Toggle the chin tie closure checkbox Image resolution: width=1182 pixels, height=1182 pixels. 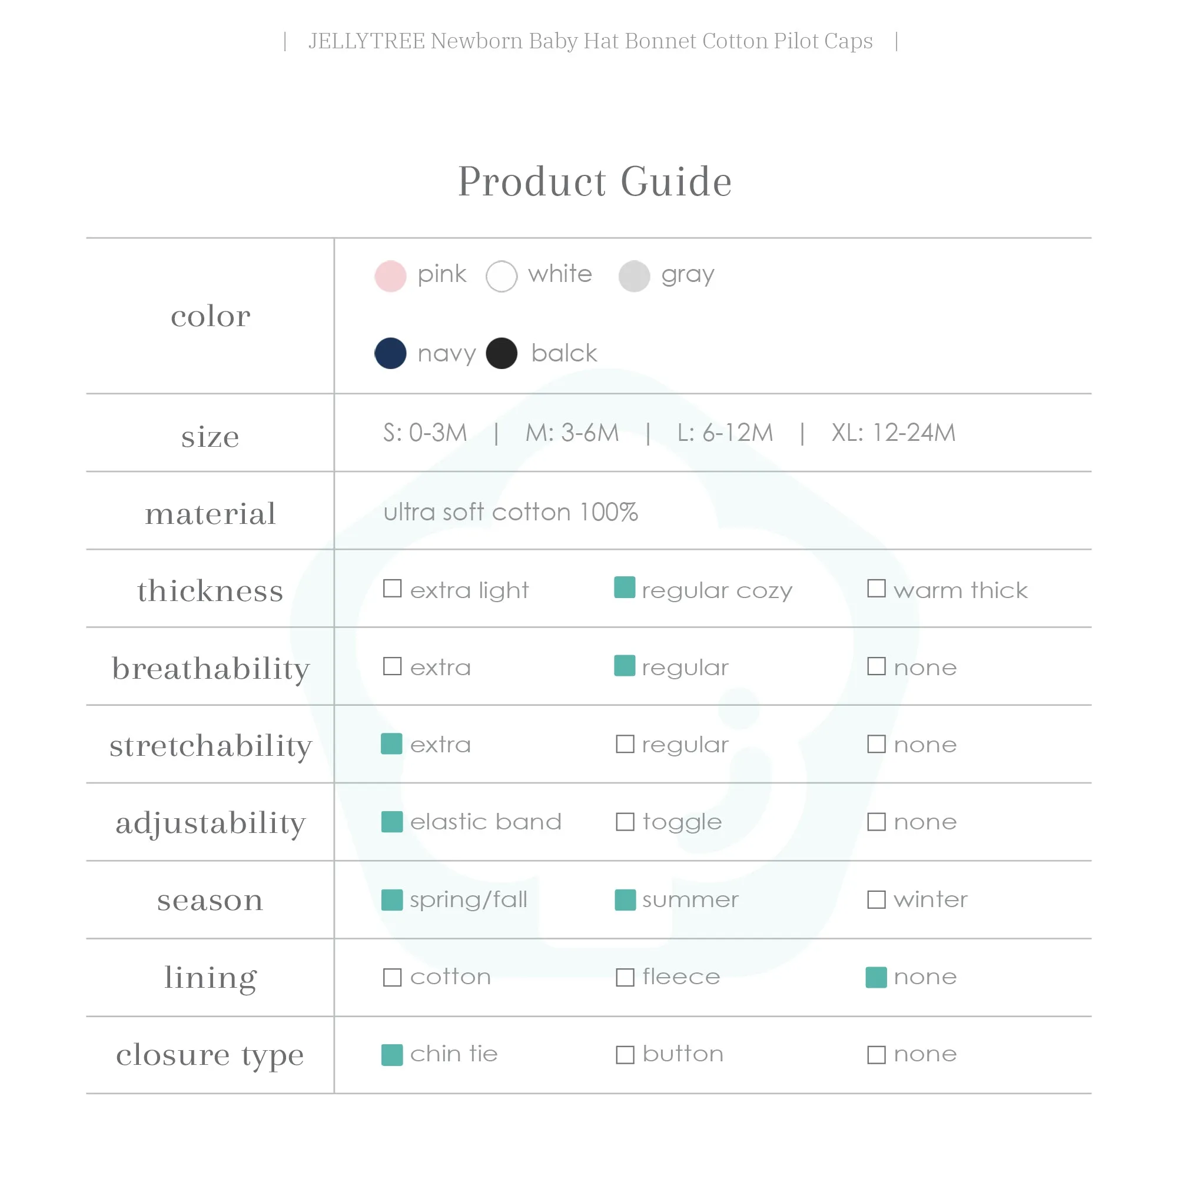click(x=392, y=1055)
